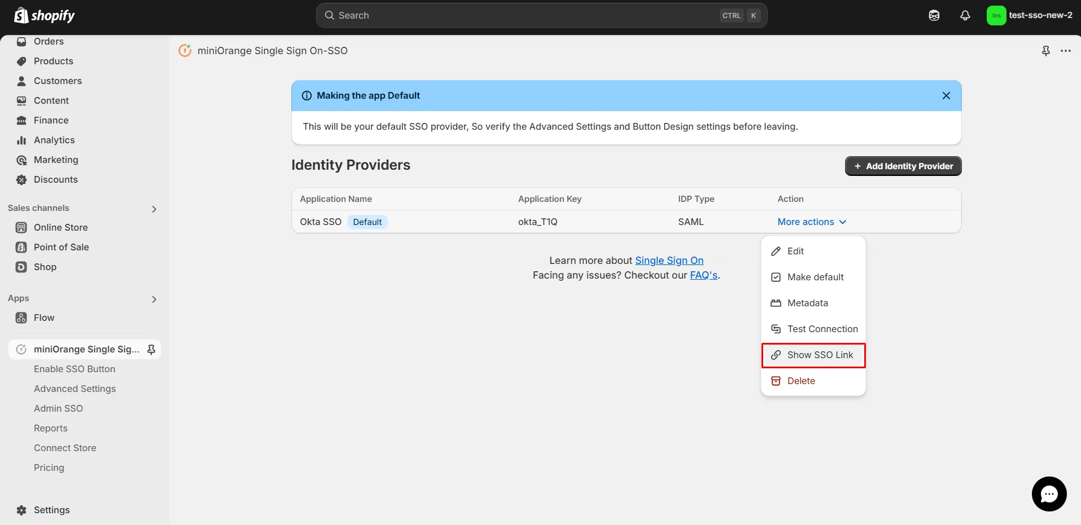Click the info icon in the banner
This screenshot has width=1081, height=525.
tap(307, 95)
